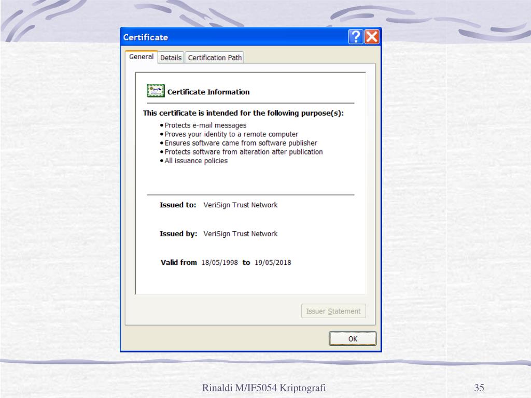Viewport: 531px width, 398px height.
Task: Click the certificate icon beside Certificate Information
Action: tap(156, 91)
